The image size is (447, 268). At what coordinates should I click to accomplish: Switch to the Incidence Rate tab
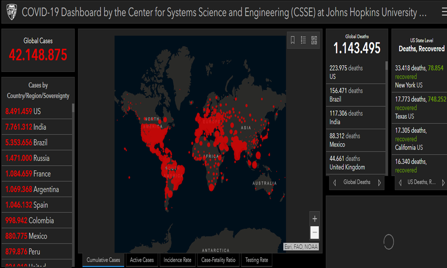177,260
